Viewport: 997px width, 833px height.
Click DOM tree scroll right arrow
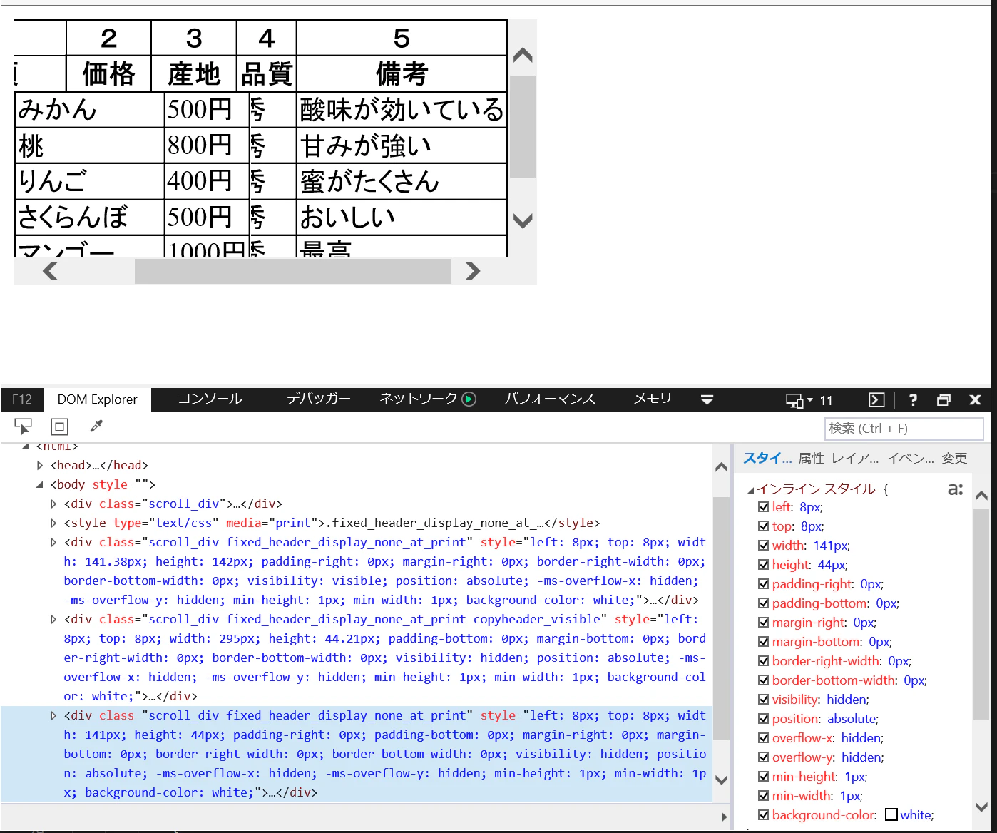724,817
